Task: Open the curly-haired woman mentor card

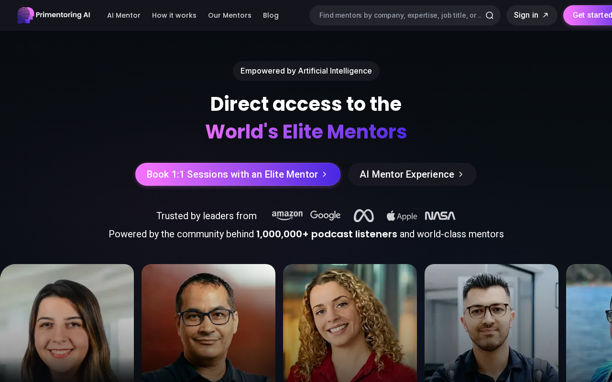Action: coord(350,323)
